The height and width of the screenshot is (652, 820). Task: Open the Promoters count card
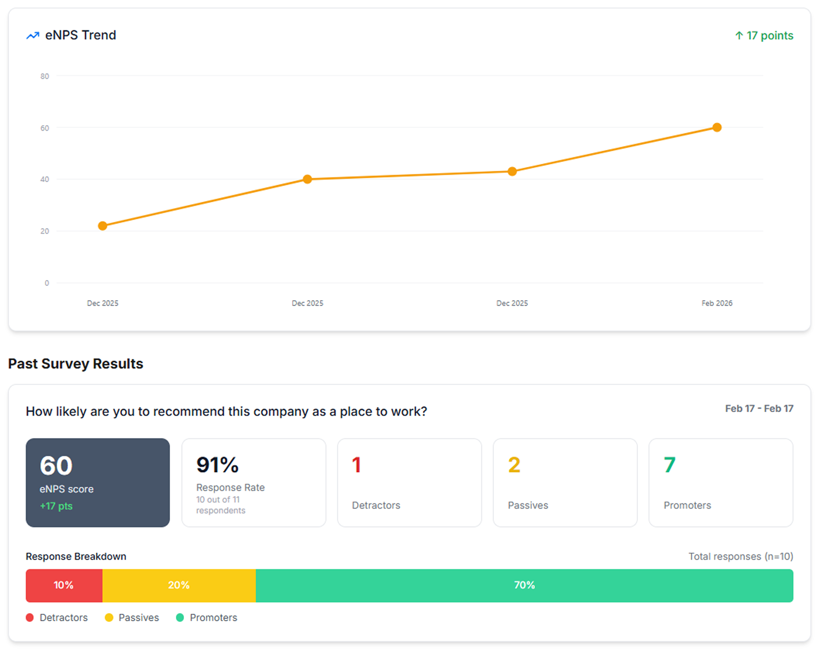click(721, 482)
